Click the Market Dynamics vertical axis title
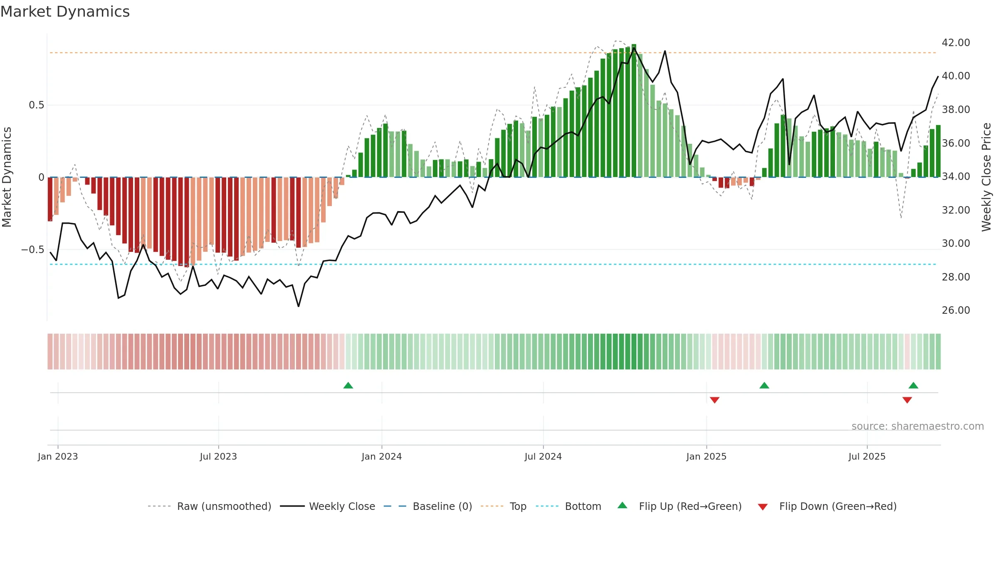The image size is (998, 561). click(x=7, y=177)
